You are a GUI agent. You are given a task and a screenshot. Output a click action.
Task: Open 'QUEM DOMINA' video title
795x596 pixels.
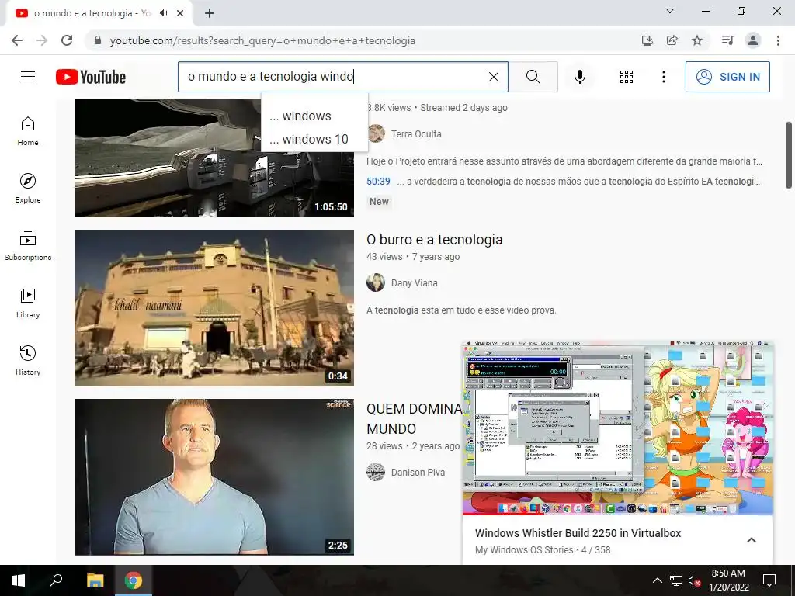tap(415, 418)
